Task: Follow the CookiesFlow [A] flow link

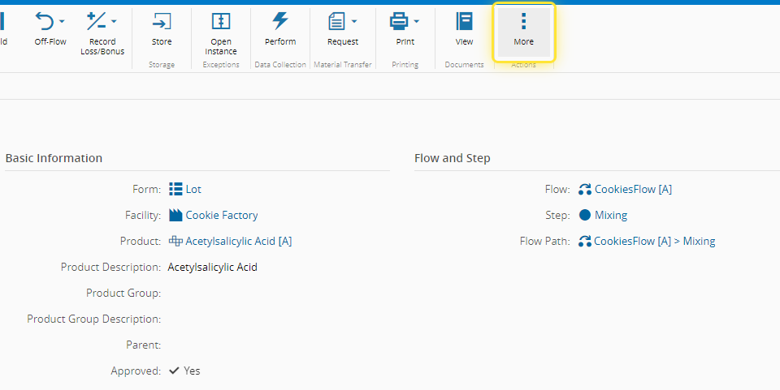Action: click(x=633, y=189)
